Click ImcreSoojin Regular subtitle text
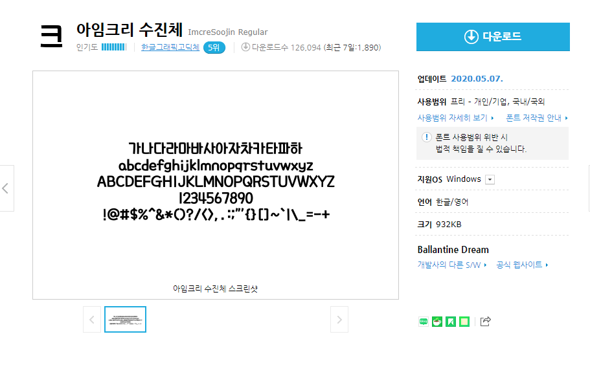Screen dimensions: 590x365 point(228,32)
